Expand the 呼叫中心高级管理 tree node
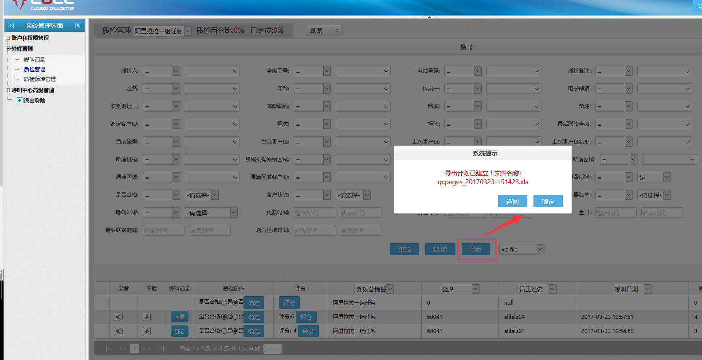Viewport: 702px width, 360px height. (8, 90)
